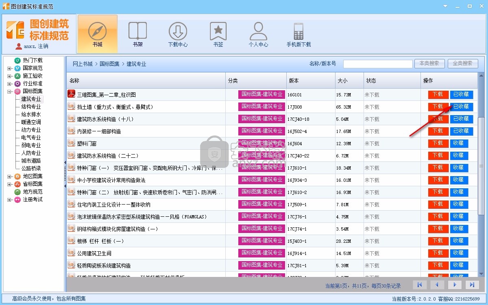Un-favorite 挡土墙 via 已收藏 button

pos(461,107)
